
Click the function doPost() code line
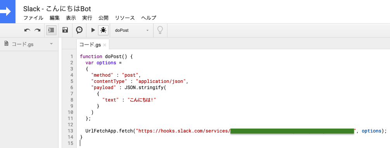107,57
